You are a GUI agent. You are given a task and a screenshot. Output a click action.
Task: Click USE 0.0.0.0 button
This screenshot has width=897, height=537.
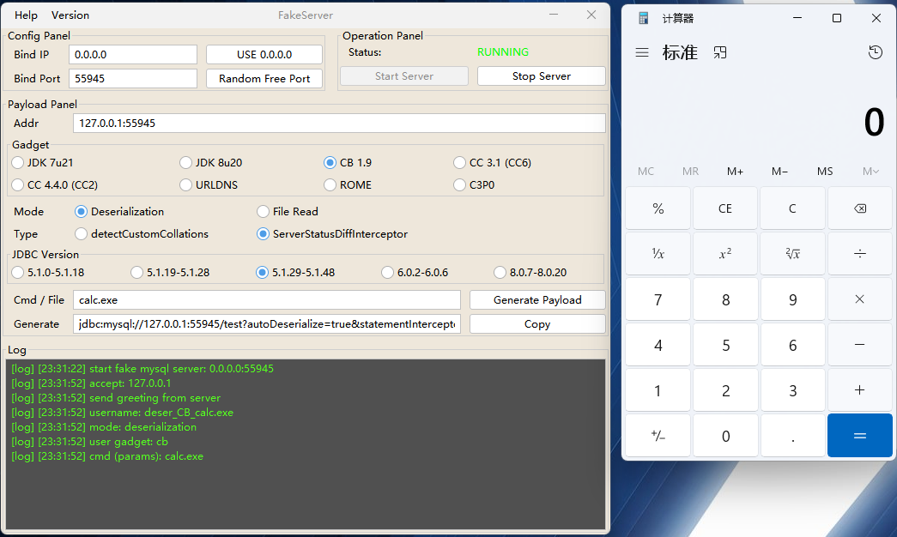pos(264,54)
